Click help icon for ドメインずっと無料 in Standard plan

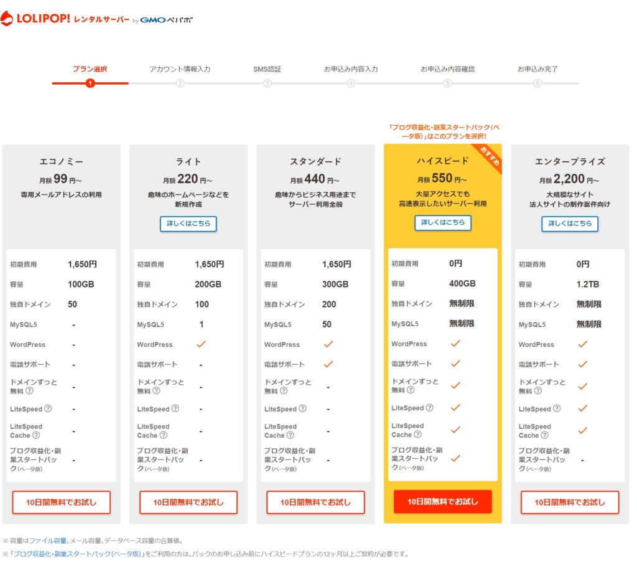coord(284,391)
